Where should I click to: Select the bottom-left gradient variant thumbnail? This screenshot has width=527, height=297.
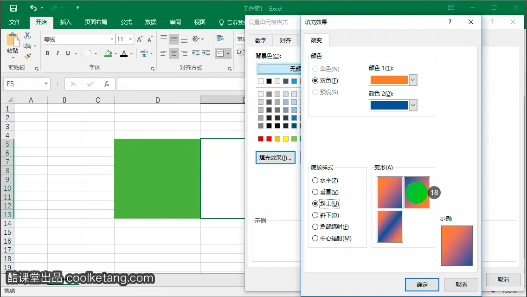(x=390, y=226)
